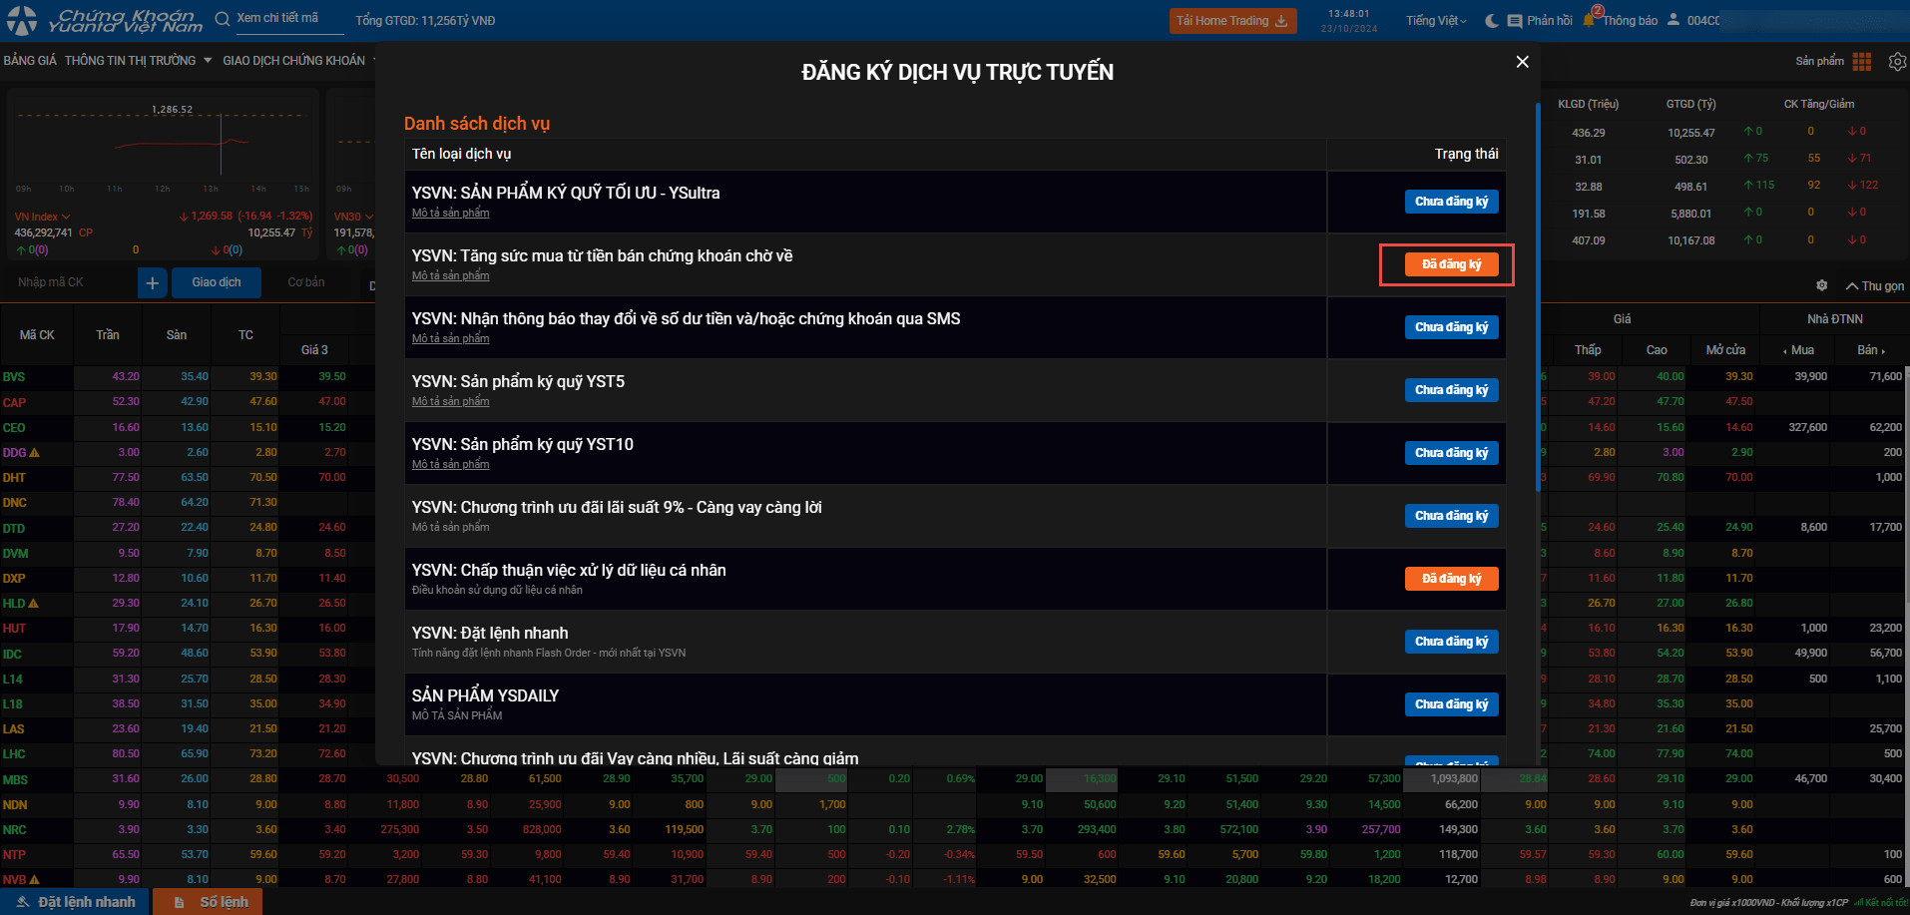The width and height of the screenshot is (1910, 915).
Task: Open the Tiếng Việt language dropdown
Action: coord(1436,21)
